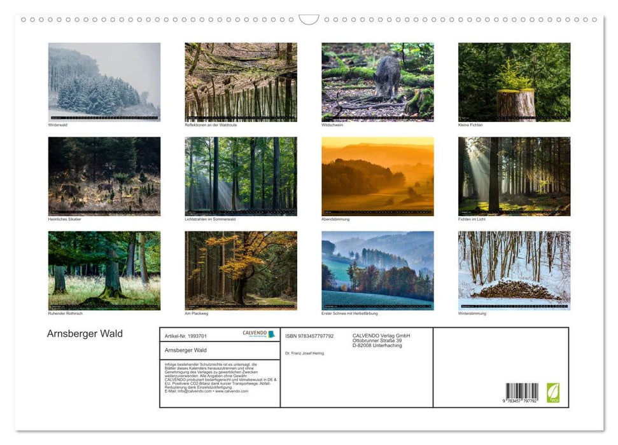
Task: Open the Winterstimmung snow image
Action: pyautogui.click(x=514, y=270)
